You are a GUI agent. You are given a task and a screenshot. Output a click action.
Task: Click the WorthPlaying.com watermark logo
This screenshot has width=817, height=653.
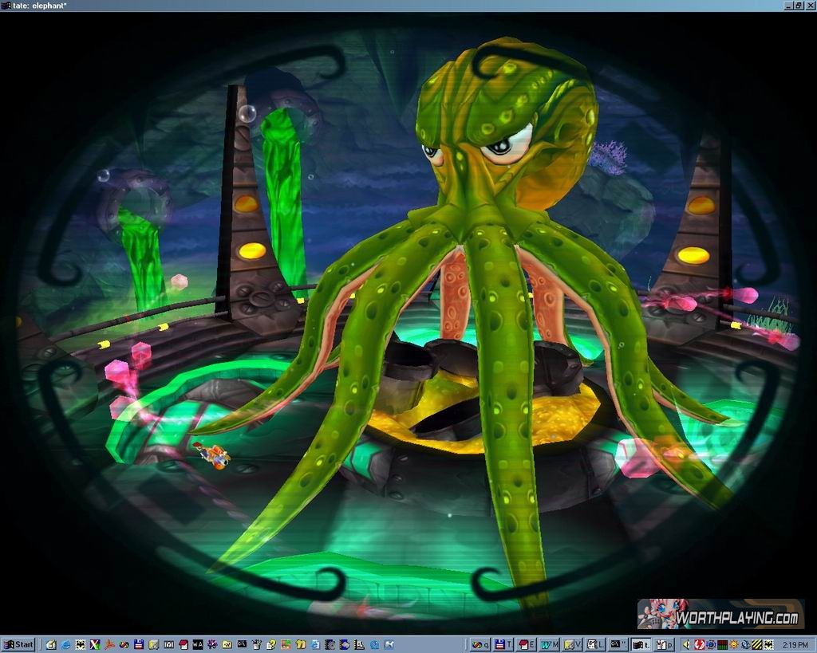click(720, 615)
